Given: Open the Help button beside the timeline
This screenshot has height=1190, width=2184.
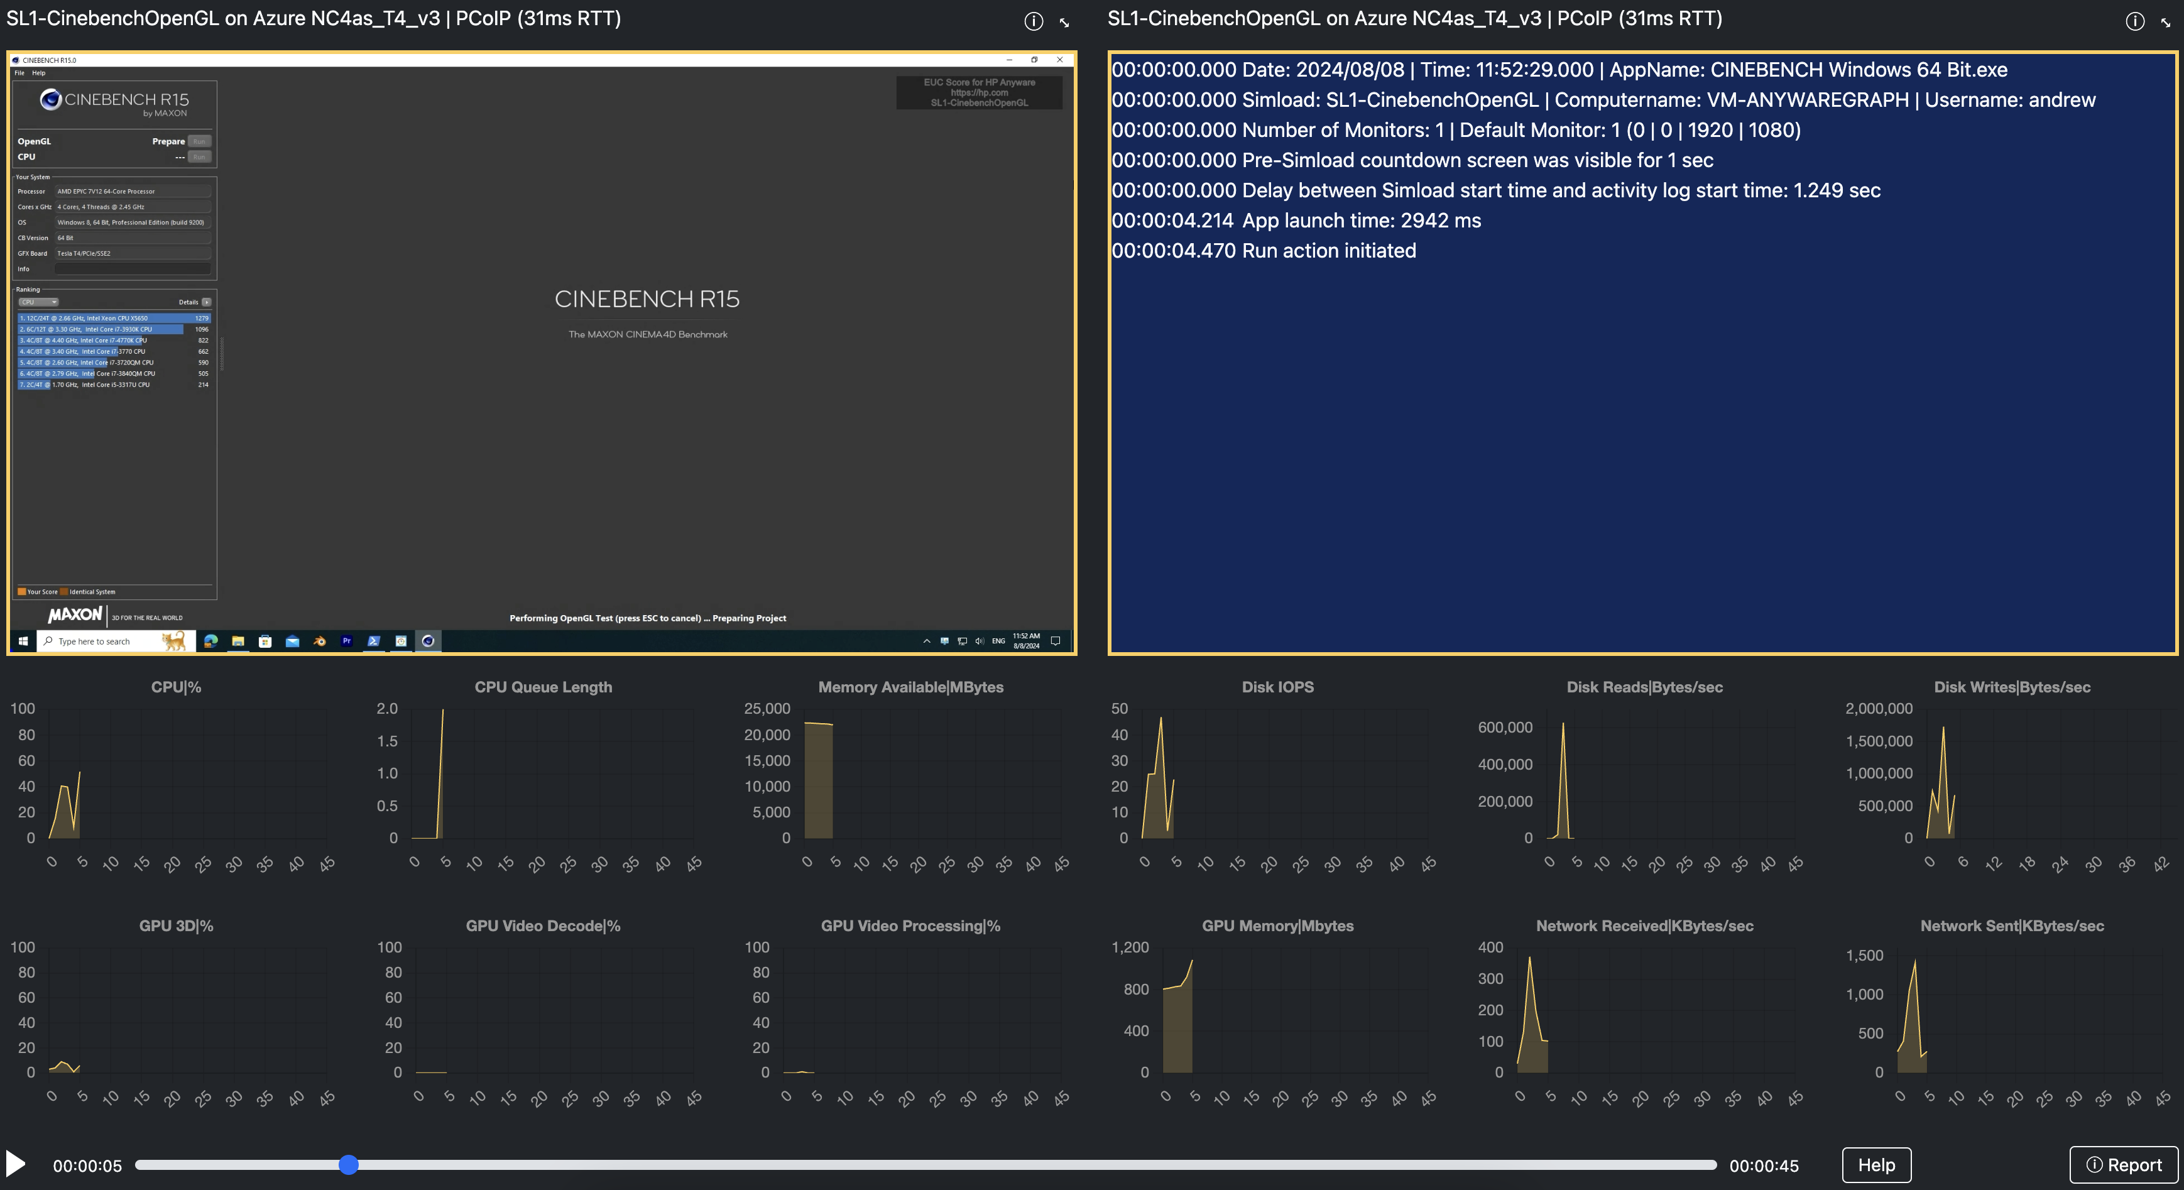Looking at the screenshot, I should 1876,1165.
